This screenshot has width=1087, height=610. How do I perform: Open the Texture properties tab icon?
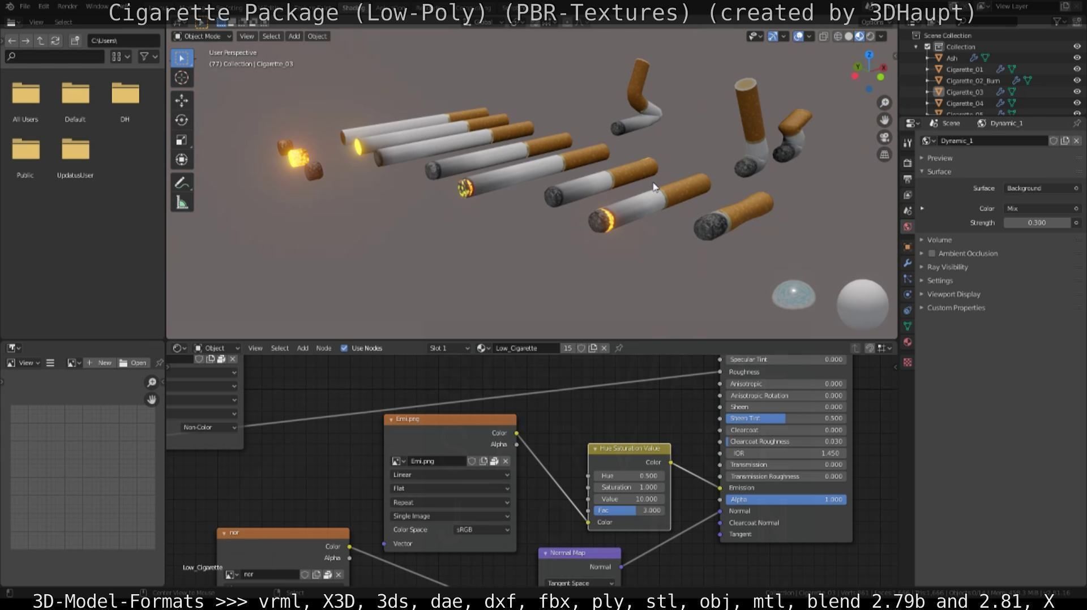(908, 362)
